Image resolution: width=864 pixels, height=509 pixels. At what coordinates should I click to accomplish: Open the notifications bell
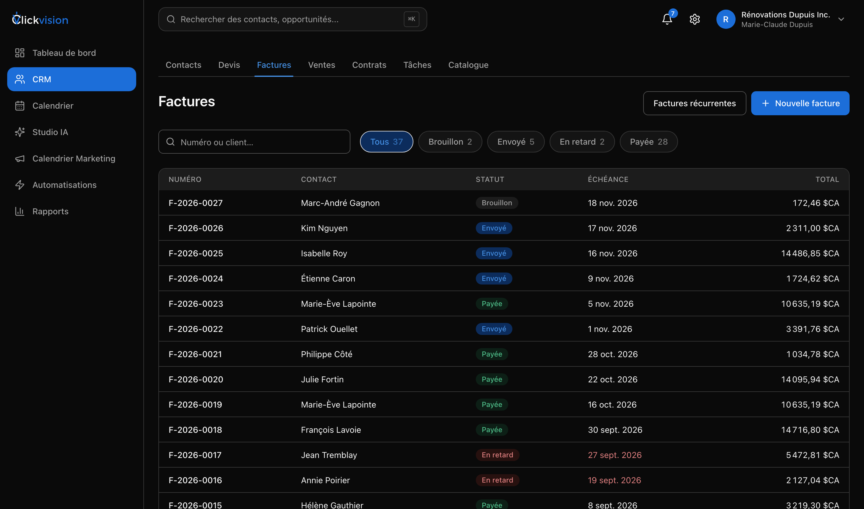pyautogui.click(x=667, y=19)
